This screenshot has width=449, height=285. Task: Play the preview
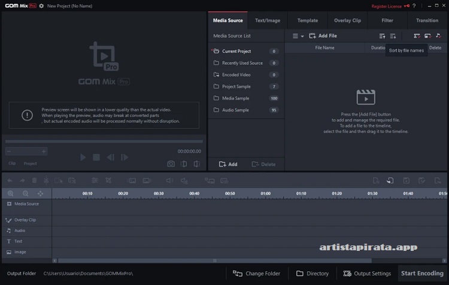point(83,157)
